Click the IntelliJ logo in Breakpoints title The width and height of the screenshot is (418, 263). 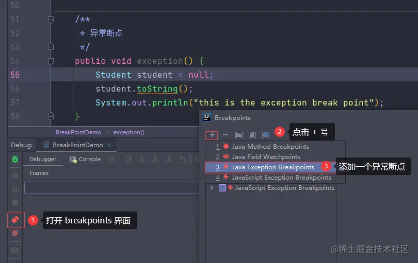pyautogui.click(x=207, y=117)
